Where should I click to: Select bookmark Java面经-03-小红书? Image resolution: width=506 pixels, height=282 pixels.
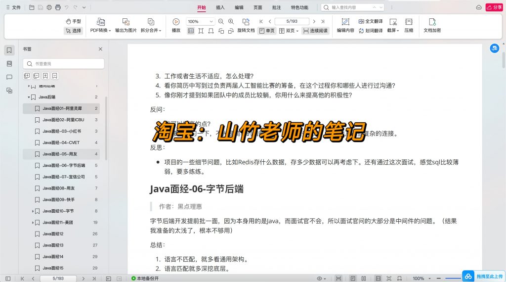coord(61,131)
